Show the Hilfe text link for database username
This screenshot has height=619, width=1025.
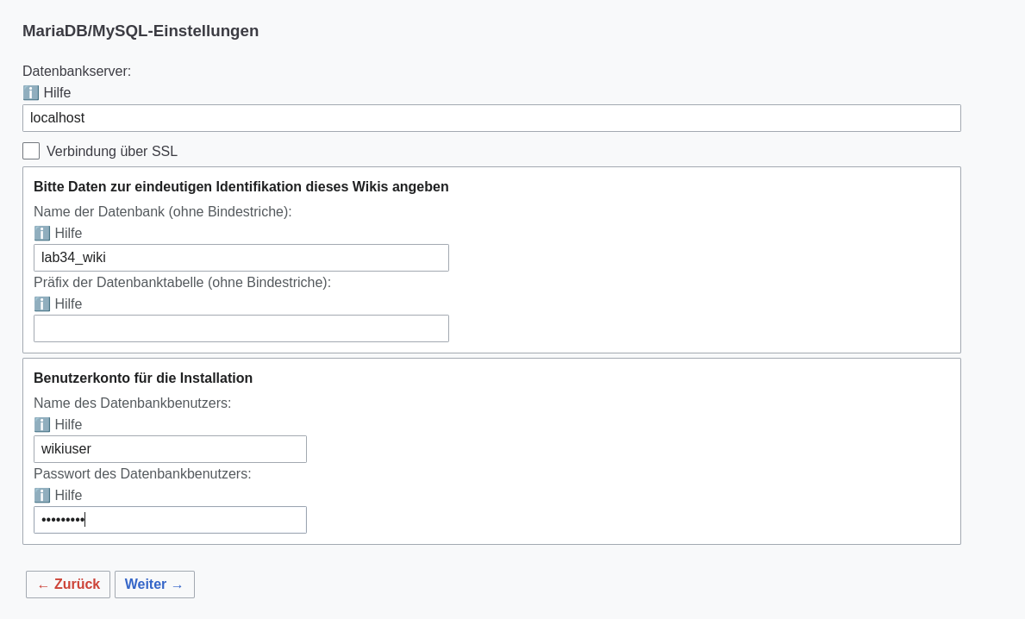pos(68,424)
